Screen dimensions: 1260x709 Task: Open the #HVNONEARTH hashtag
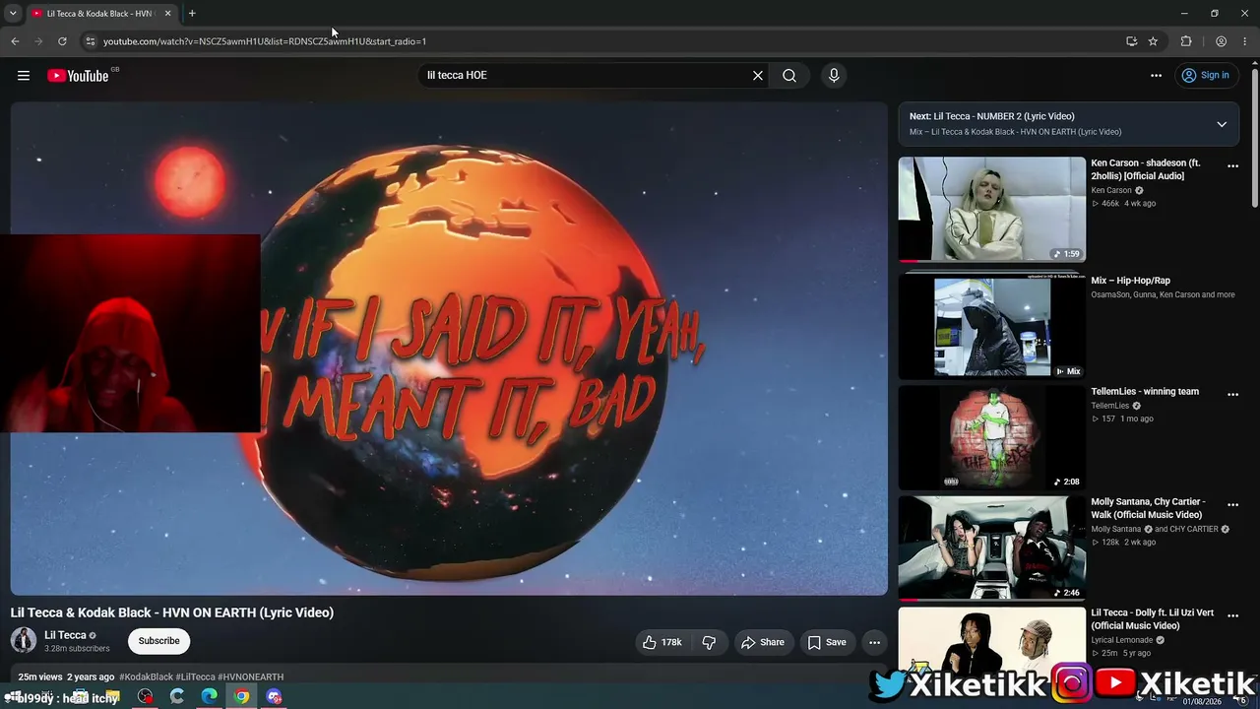click(251, 677)
